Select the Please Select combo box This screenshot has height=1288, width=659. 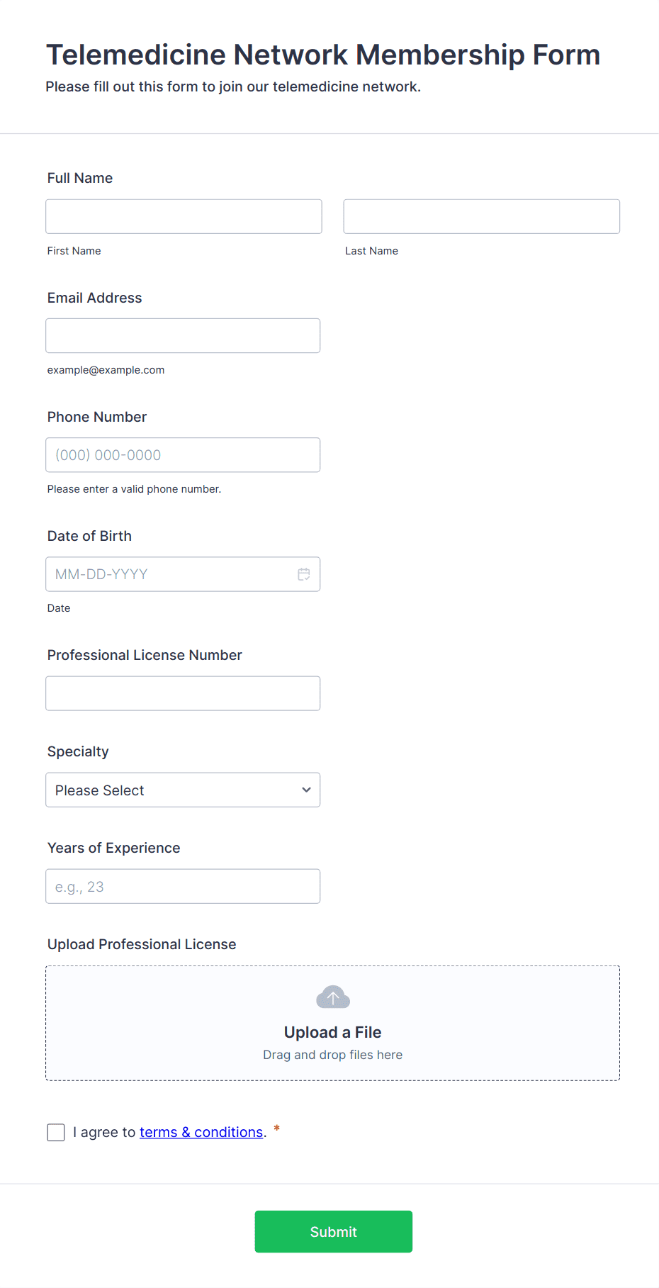[x=183, y=790]
